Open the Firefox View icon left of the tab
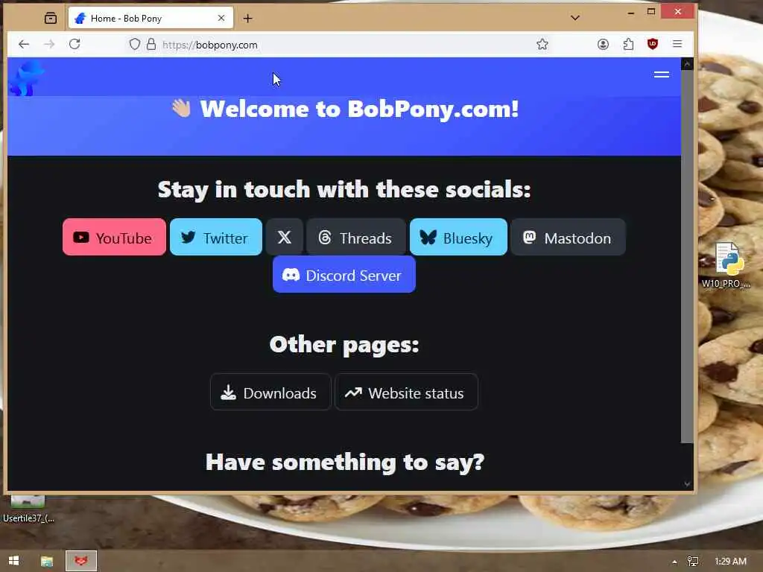 pos(51,18)
